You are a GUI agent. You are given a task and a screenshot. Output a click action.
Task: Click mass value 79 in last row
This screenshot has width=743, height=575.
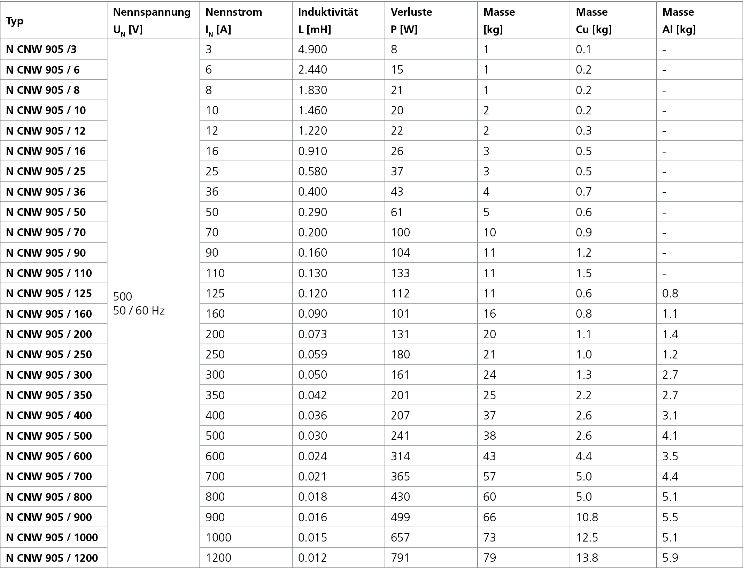pos(490,558)
